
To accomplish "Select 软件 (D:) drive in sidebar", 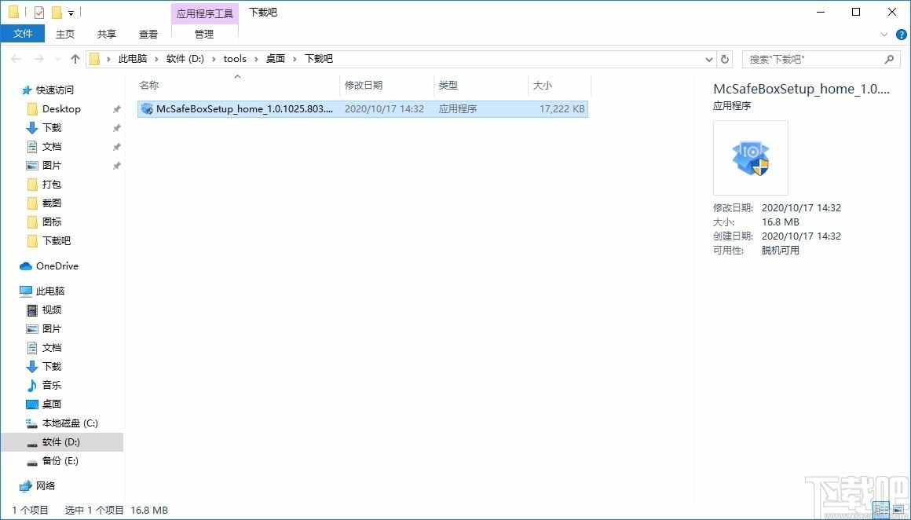I will coord(61,442).
